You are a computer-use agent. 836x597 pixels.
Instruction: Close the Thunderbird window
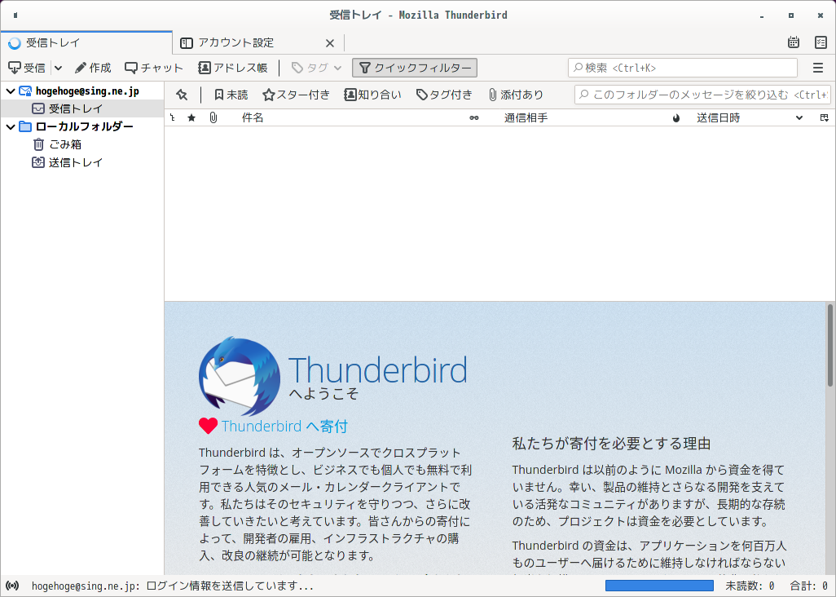pos(821,15)
